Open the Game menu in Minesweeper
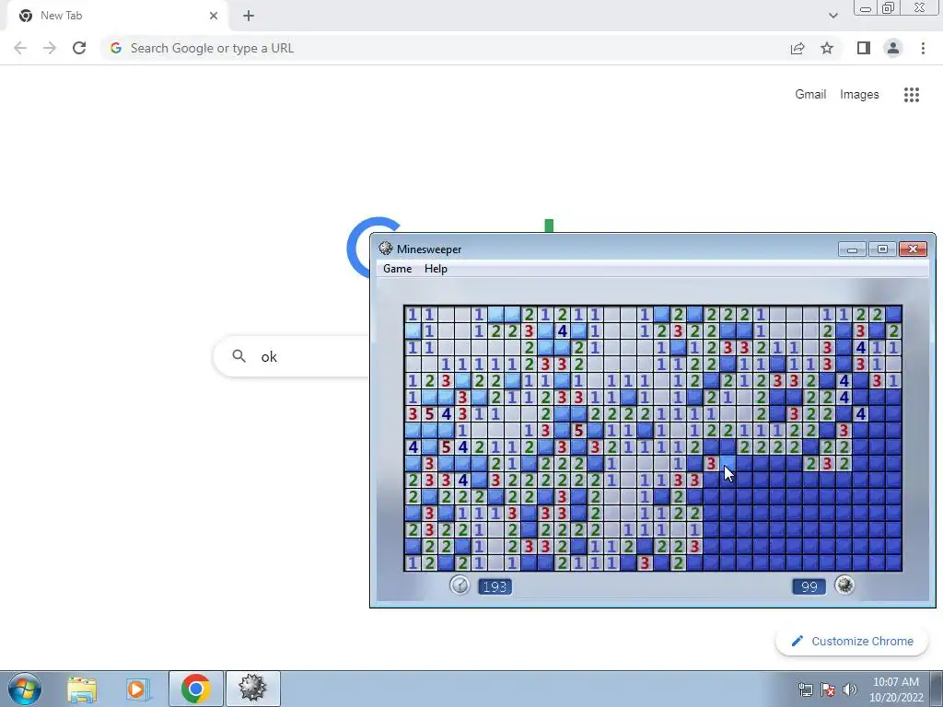The image size is (943, 707). 398,269
